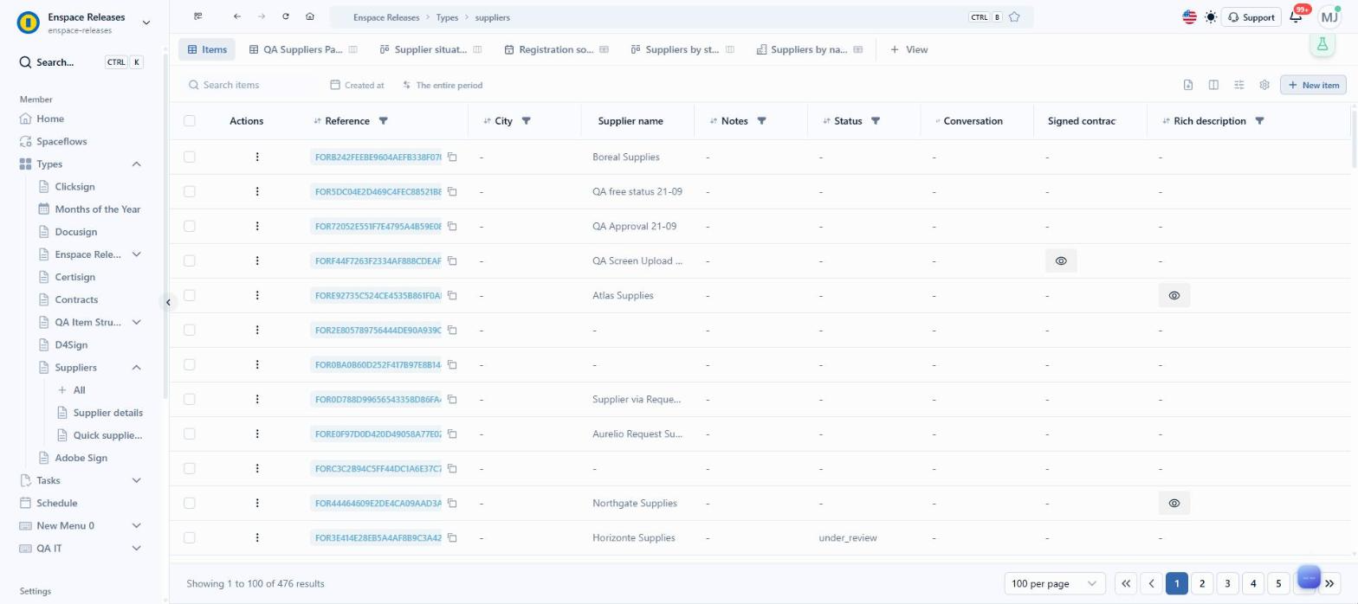Click the Search items input field
The width and height of the screenshot is (1358, 604).
251,85
